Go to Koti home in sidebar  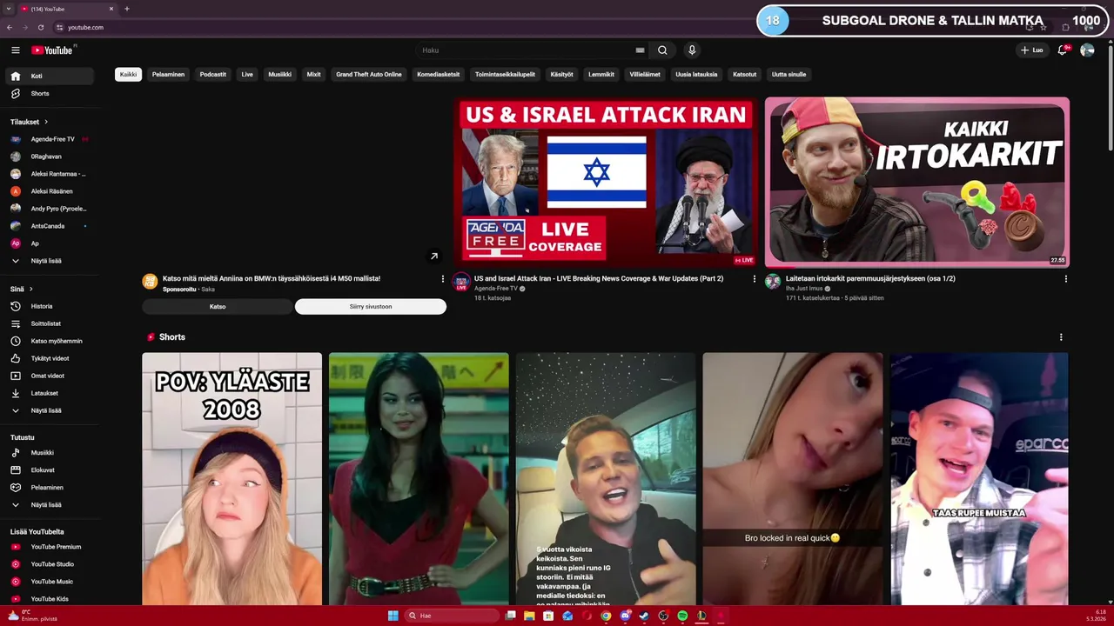point(48,77)
